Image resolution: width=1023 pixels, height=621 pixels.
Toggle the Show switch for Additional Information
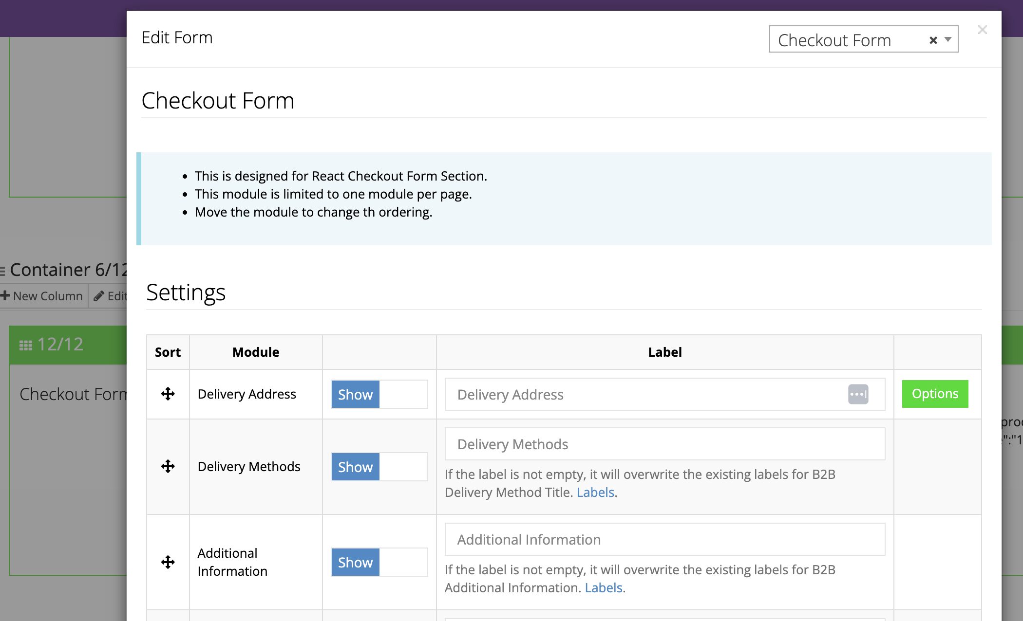pos(379,562)
